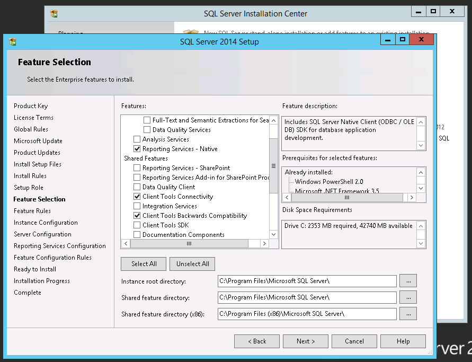Cancel the setup wizard
Screen dimensions: 472x362
354,341
